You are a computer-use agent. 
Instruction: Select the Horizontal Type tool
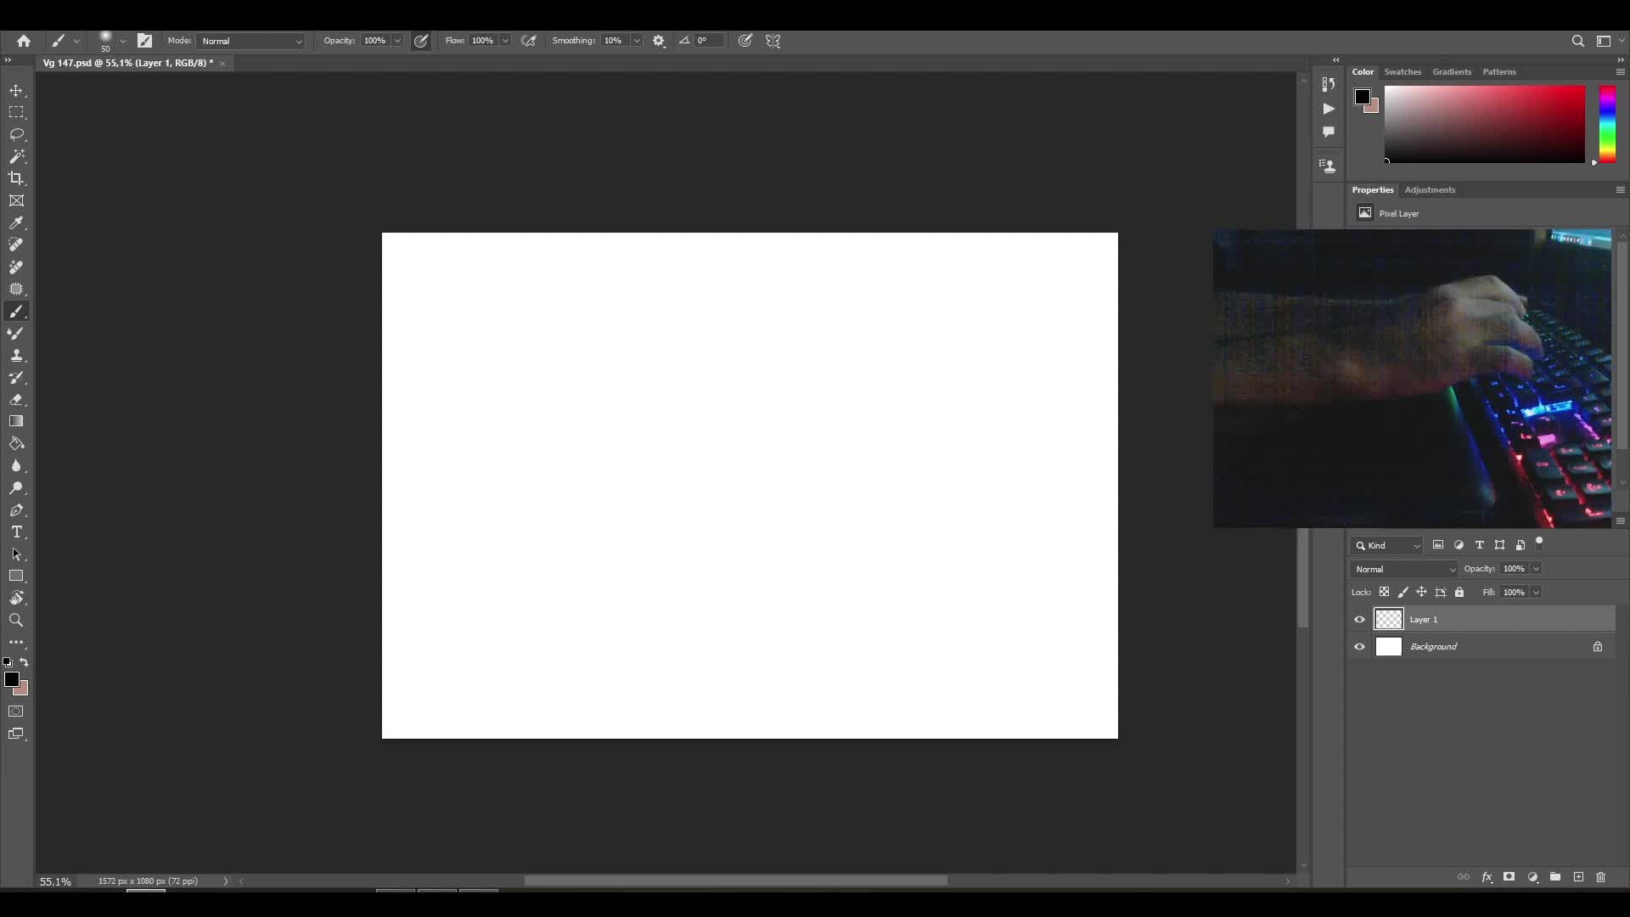(16, 532)
